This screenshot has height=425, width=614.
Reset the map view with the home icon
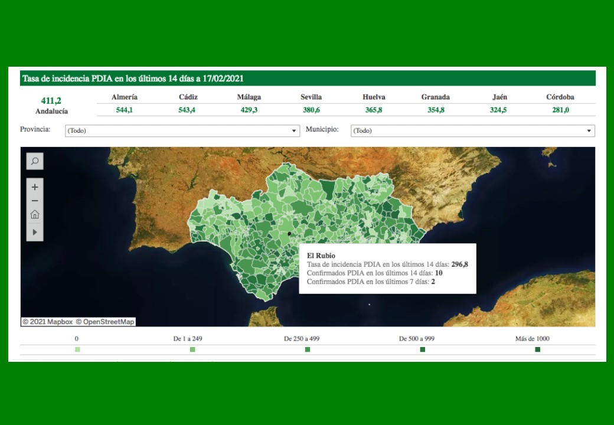click(35, 215)
